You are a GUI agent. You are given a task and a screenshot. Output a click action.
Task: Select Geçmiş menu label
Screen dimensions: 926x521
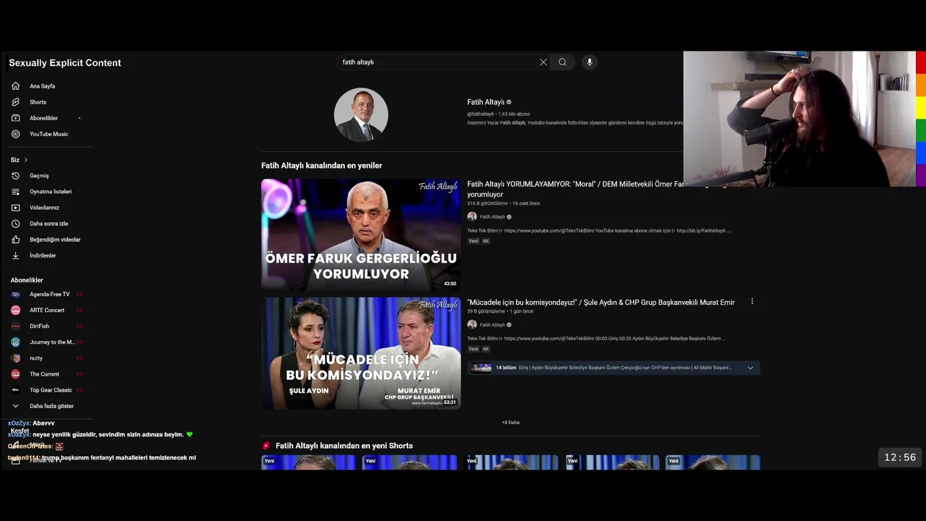(39, 176)
